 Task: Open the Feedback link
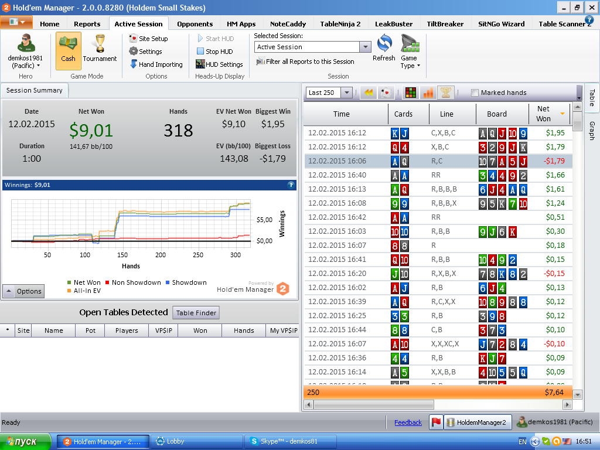(408, 422)
